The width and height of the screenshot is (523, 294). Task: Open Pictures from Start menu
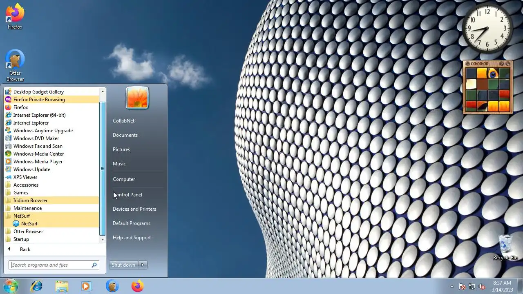[137, 149]
